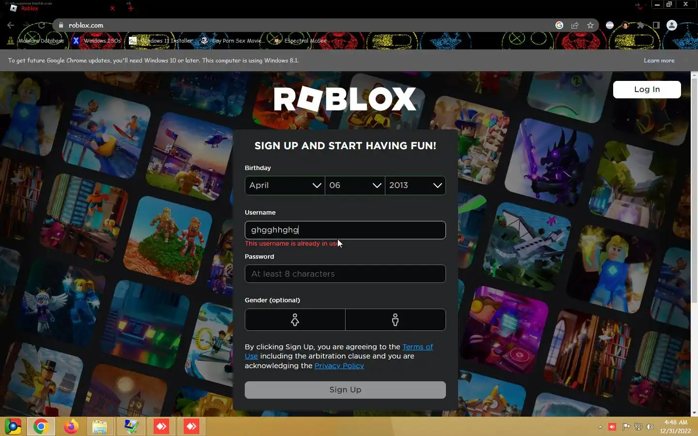The height and width of the screenshot is (436, 698).
Task: Open the Action Center flag icon
Action: 626,427
